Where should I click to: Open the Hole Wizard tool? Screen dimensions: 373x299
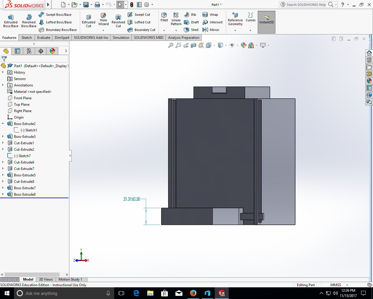click(103, 19)
